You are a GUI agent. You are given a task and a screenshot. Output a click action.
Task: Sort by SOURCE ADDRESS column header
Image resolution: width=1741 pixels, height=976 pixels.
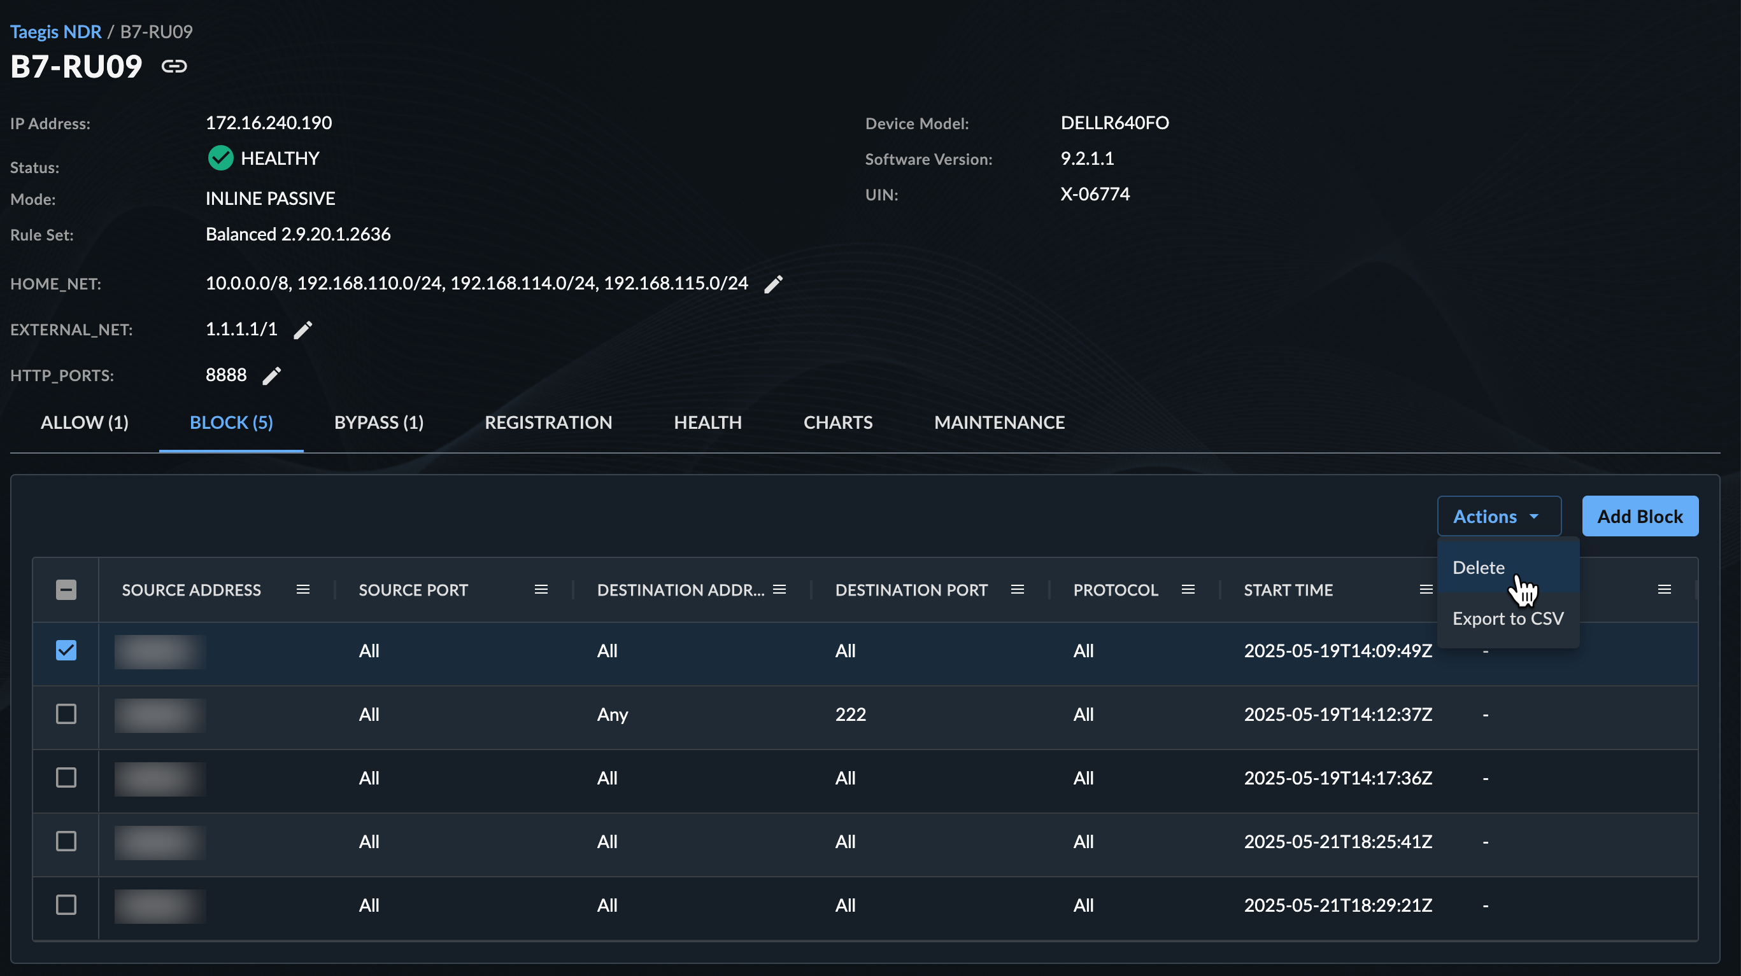click(x=191, y=590)
